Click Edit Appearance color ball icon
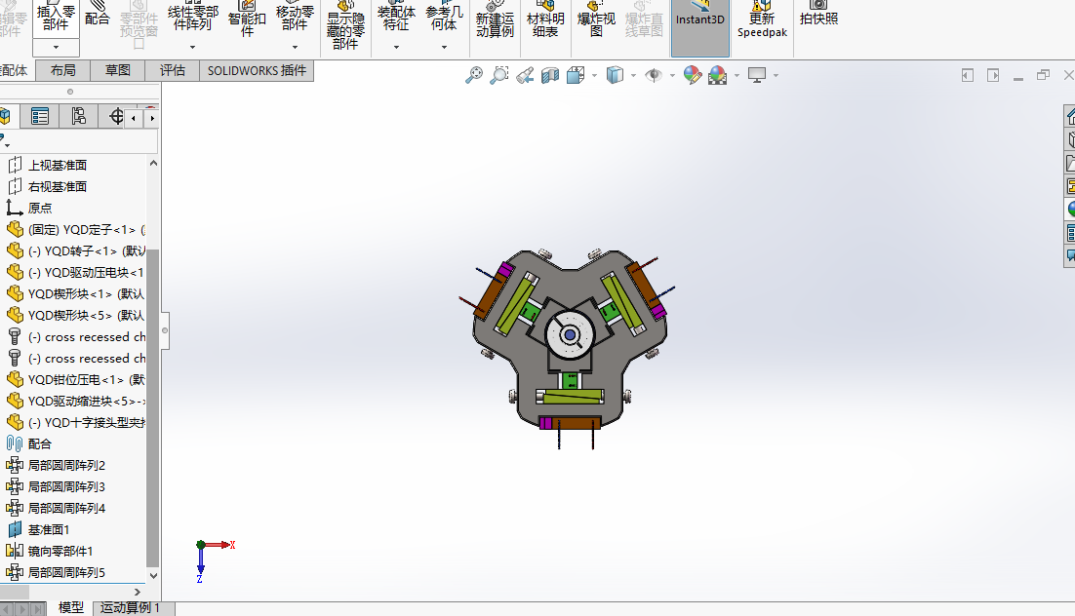This screenshot has height=616, width=1075. point(693,75)
